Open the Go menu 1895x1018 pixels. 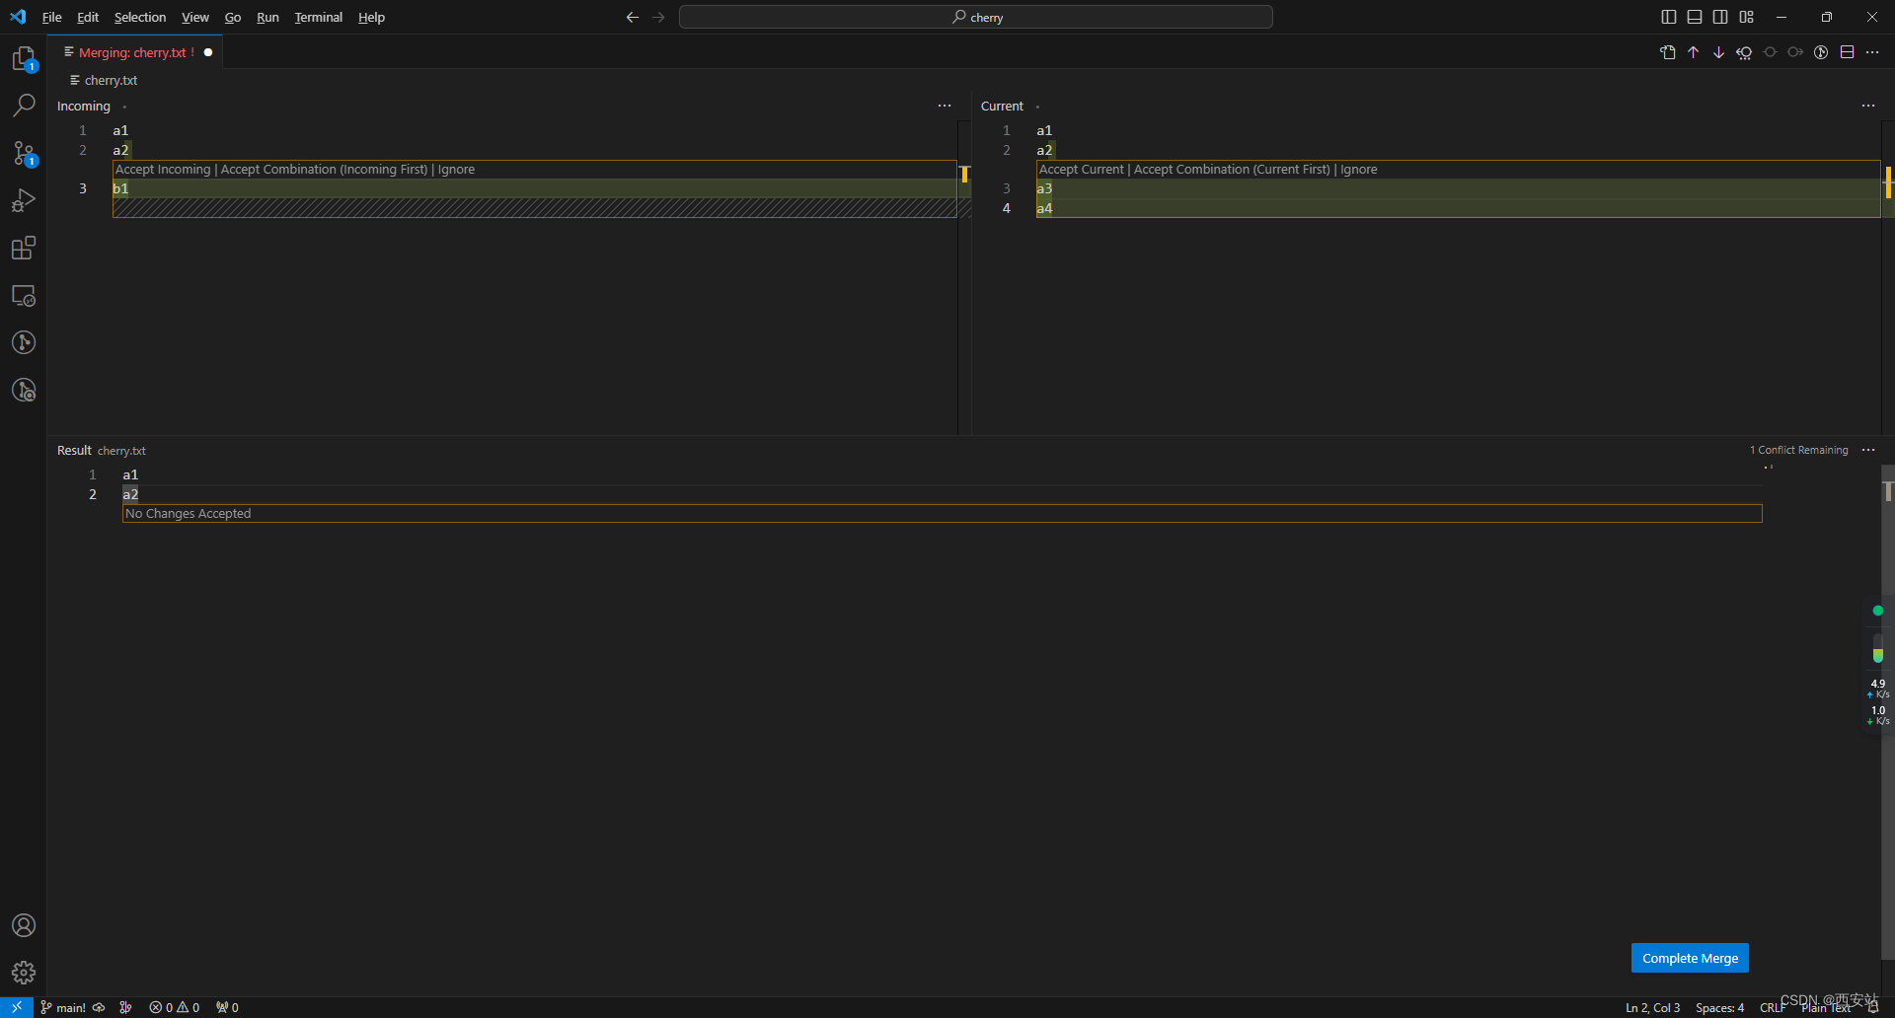pos(233,17)
